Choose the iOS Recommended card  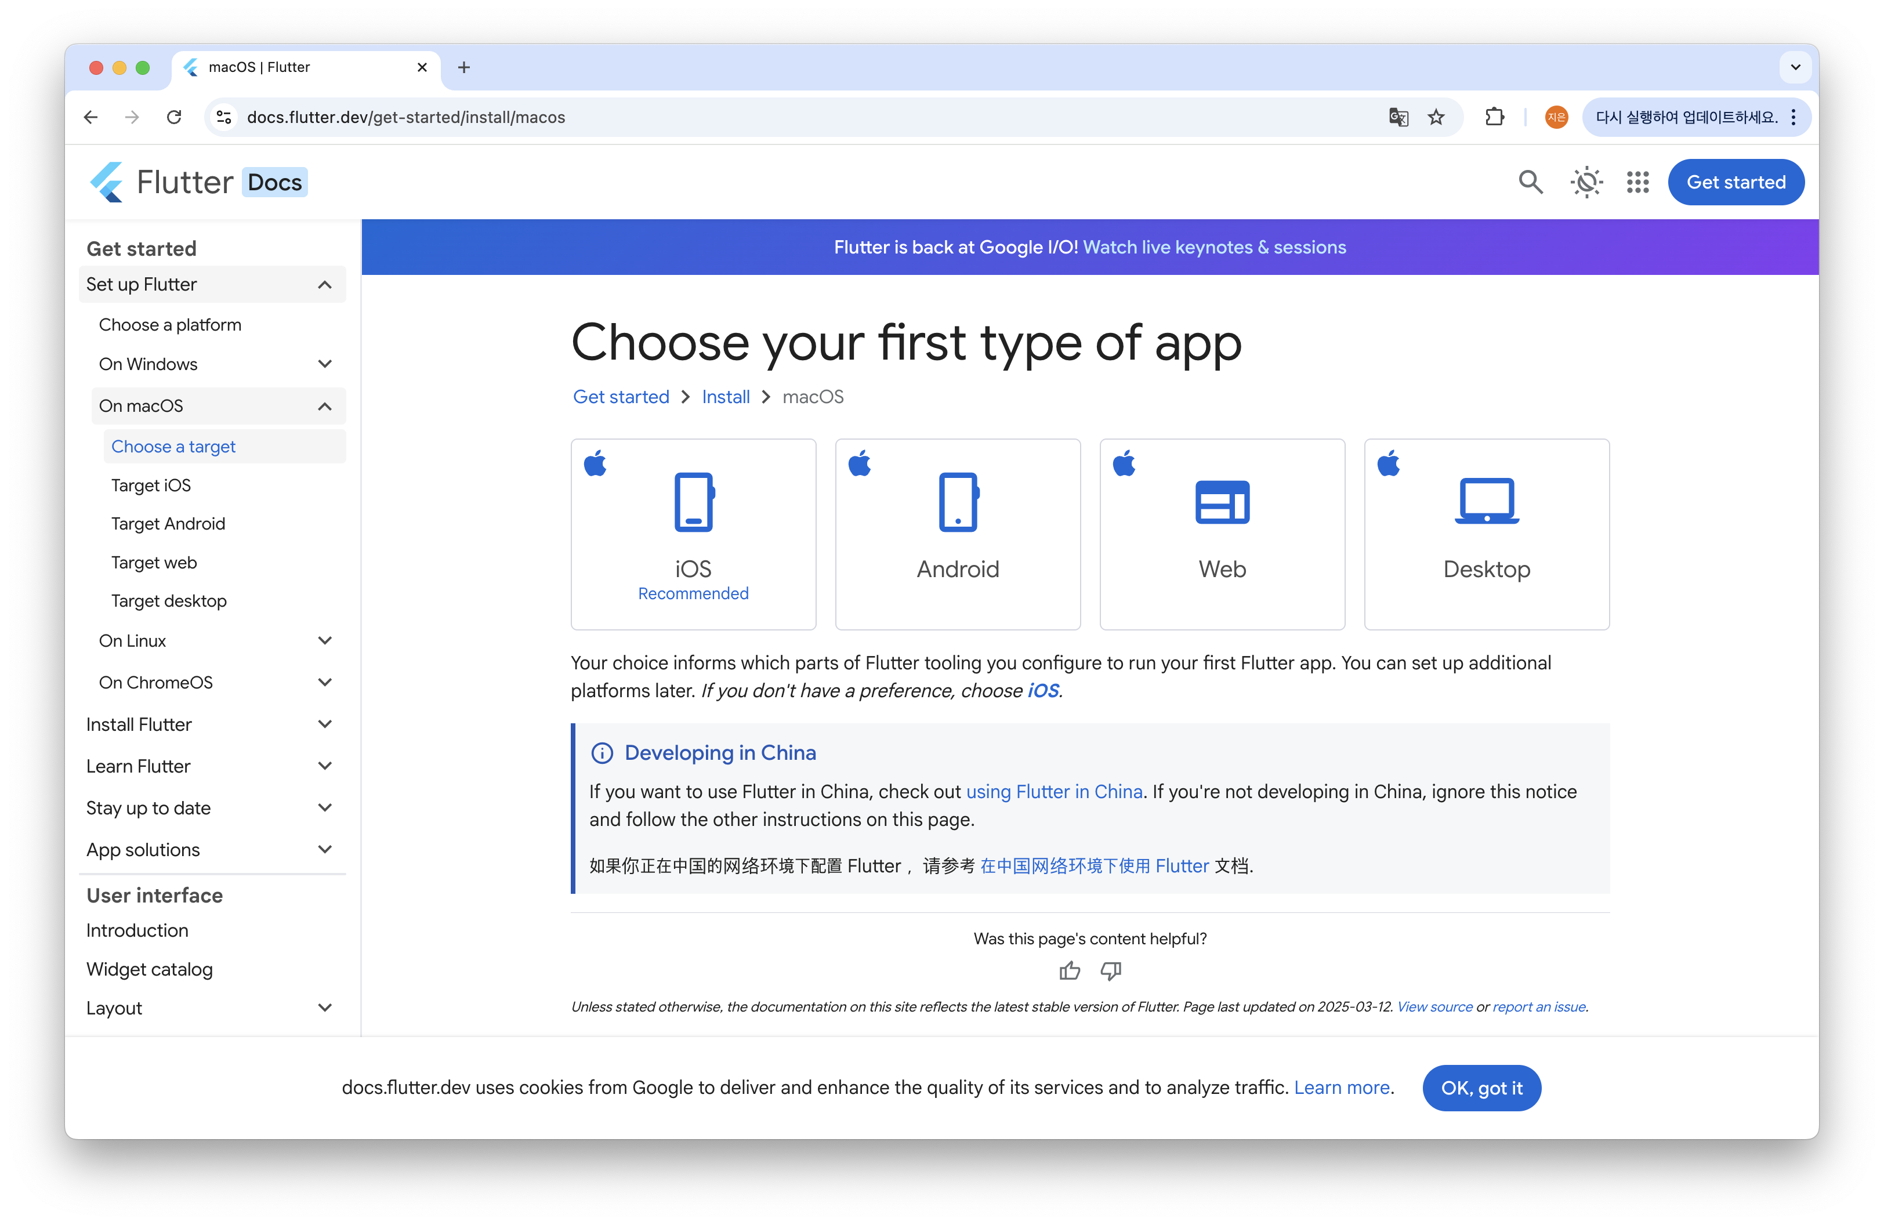coord(693,534)
